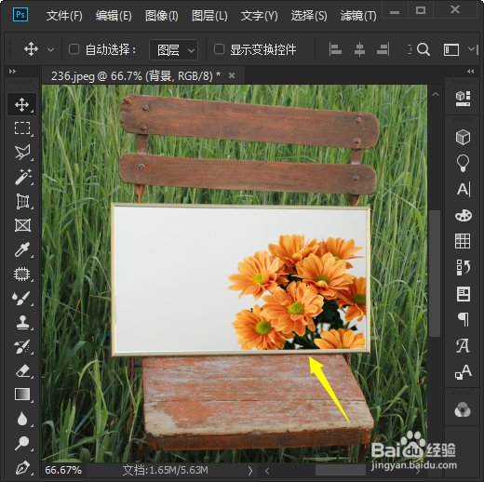The width and height of the screenshot is (484, 482).
Task: Click the 66.67% zoom field
Action: click(63, 470)
